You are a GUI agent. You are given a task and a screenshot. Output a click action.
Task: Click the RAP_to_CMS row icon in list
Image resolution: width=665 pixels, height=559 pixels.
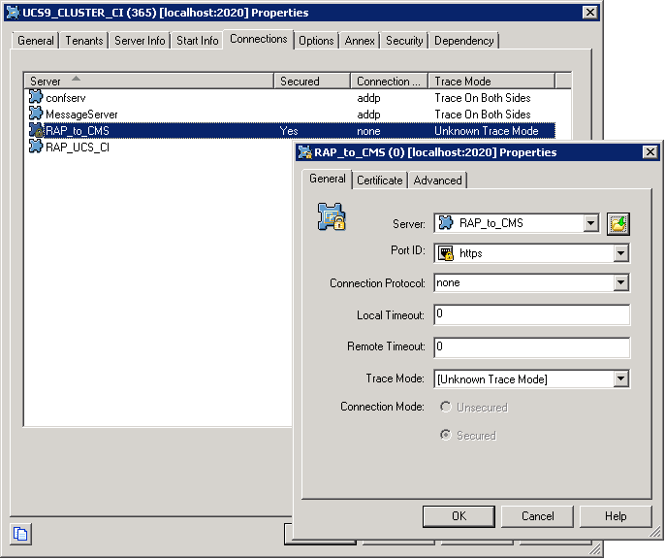pos(36,130)
